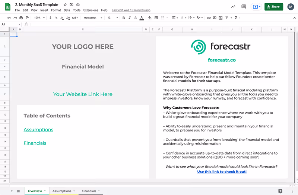Click the activity dashboard trend icon
The height and width of the screenshot is (195, 298).
[233, 7]
